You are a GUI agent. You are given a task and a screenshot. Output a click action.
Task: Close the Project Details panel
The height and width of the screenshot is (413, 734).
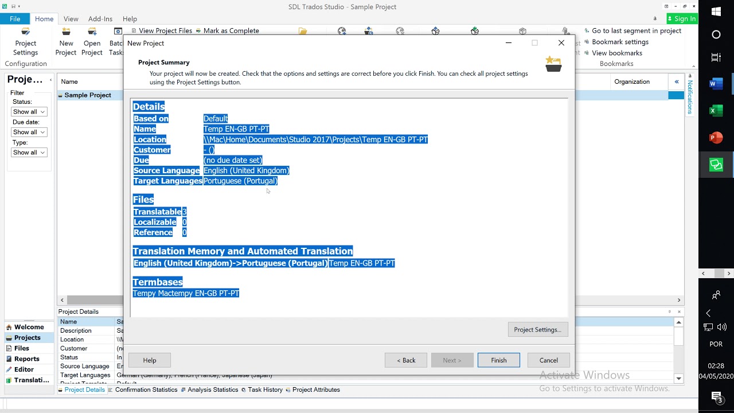coord(679,312)
